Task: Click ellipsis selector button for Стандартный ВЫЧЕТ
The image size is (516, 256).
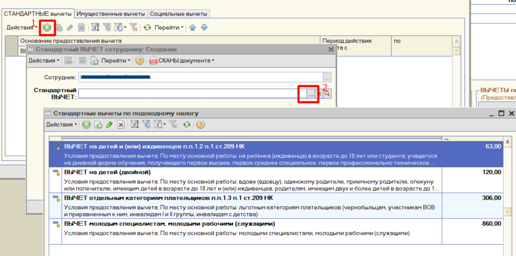Action: (311, 94)
